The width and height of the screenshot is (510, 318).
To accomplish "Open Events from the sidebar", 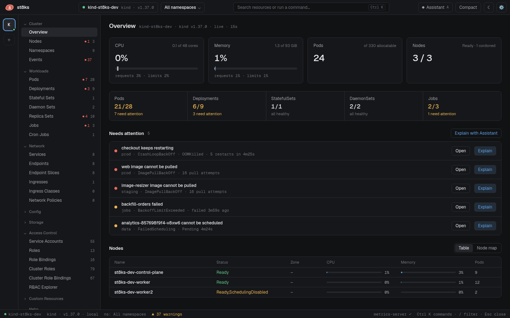I will click(x=59, y=60).
